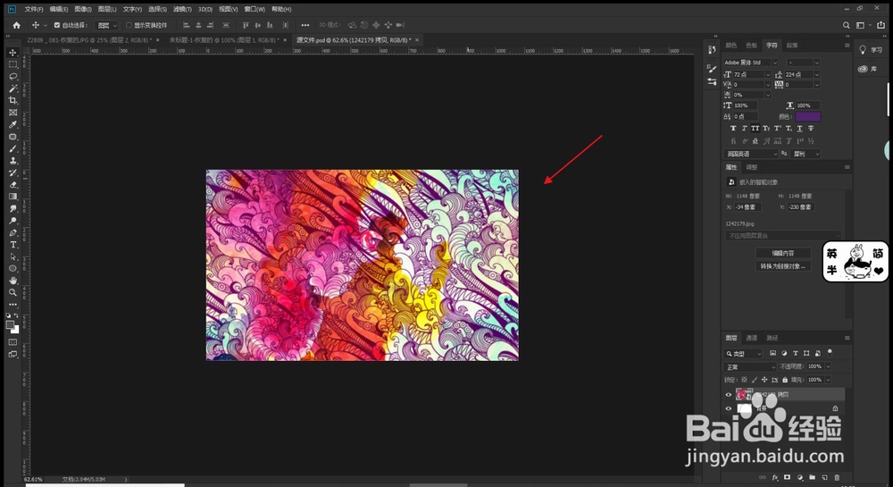
Task: Click the 编辑内容 button
Action: click(782, 253)
